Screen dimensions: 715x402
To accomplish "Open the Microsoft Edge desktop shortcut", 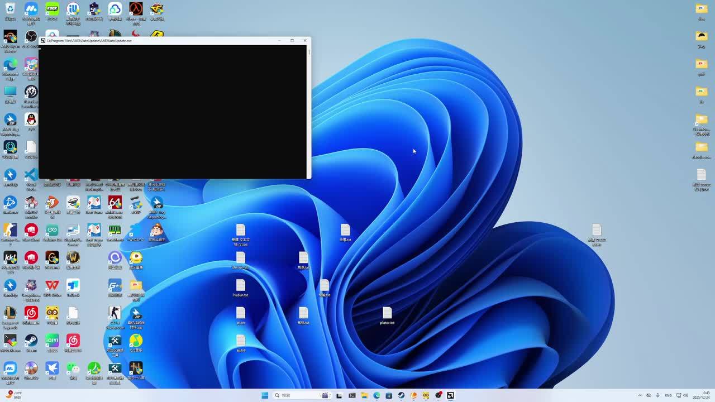I will coord(10,65).
